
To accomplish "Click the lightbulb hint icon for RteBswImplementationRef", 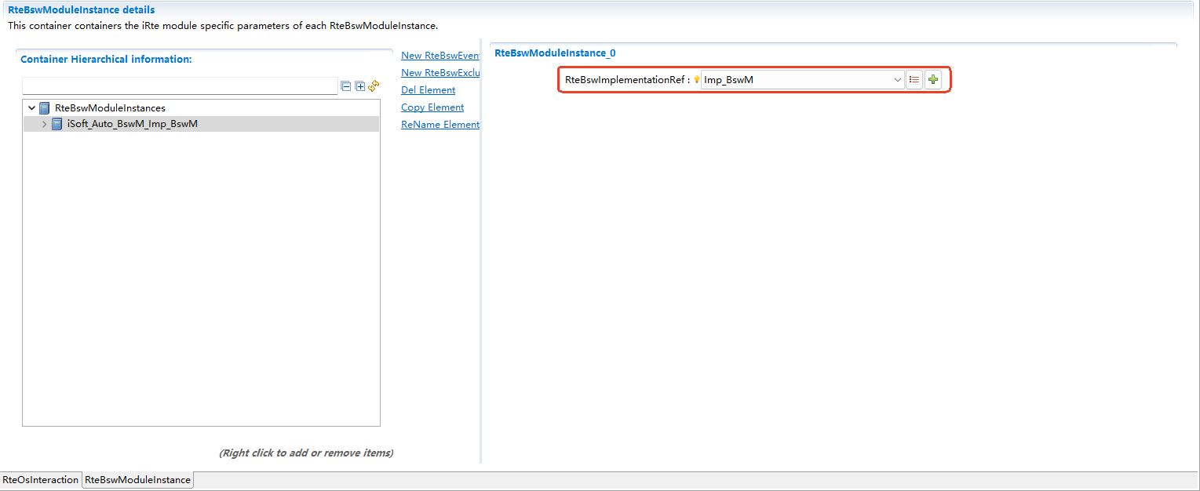I will click(696, 80).
